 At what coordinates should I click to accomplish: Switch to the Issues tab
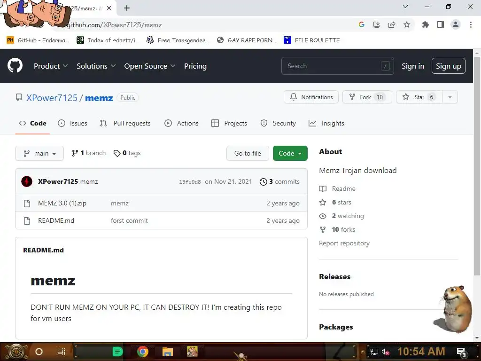click(72, 123)
